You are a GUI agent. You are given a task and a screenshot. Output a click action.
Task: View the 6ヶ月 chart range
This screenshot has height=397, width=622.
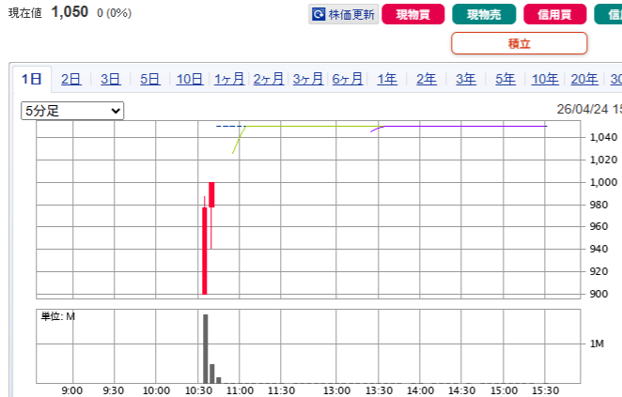(348, 80)
